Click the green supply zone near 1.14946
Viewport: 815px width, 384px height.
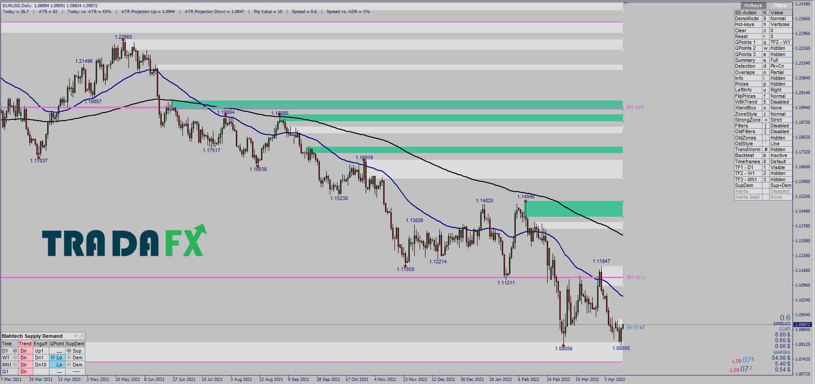pos(574,209)
